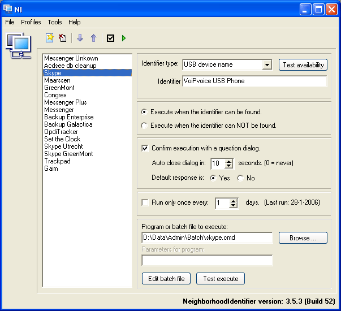Click the Test execute button
The height and width of the screenshot is (311, 341).
tap(221, 279)
